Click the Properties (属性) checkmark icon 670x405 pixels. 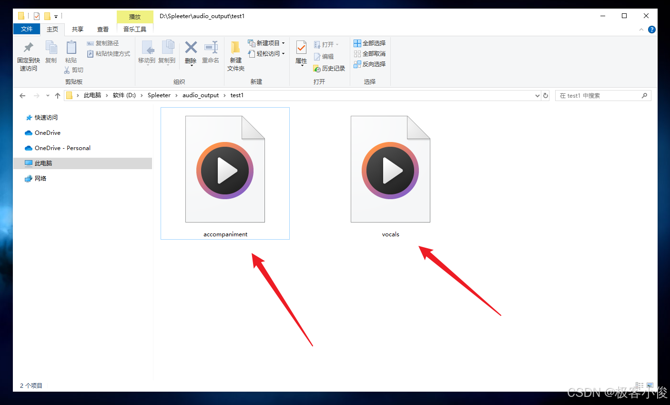click(x=301, y=48)
